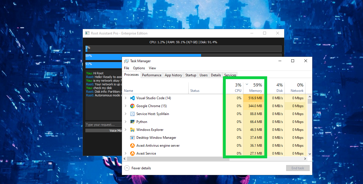Click the Root Assistant Pro title bar icon
The image size is (363, 184).
[87, 33]
